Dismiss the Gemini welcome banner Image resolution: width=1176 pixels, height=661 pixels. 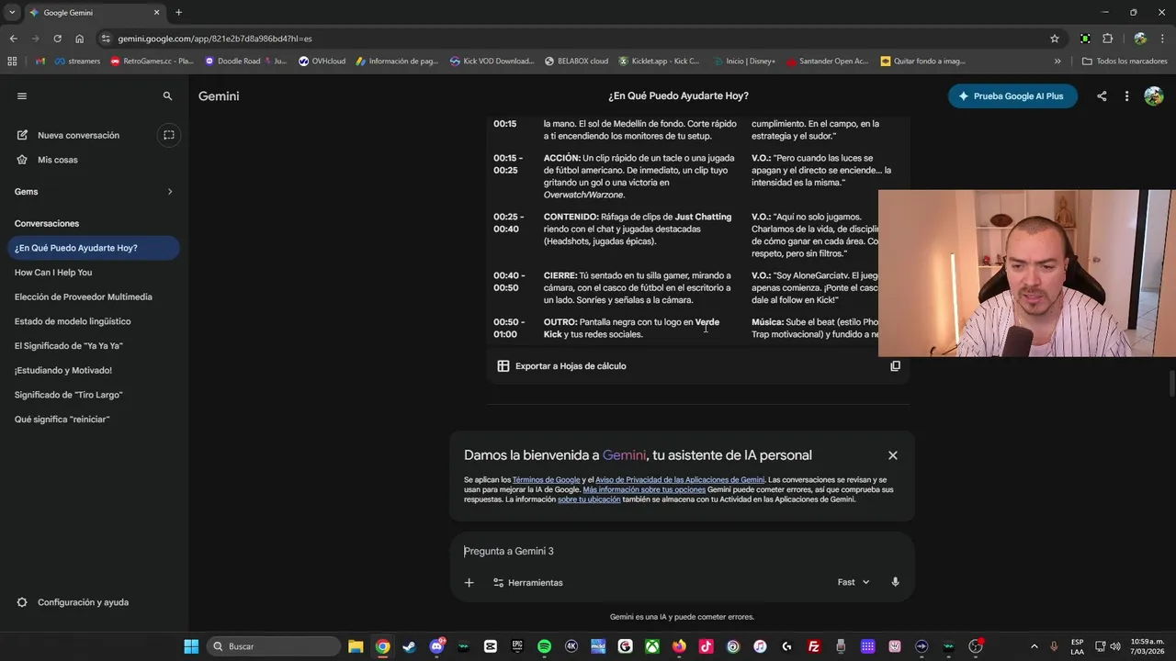point(892,455)
